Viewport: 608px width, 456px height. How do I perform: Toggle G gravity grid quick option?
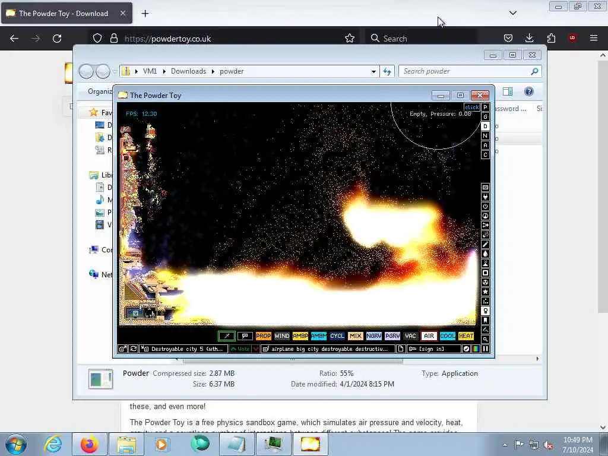[x=485, y=117]
